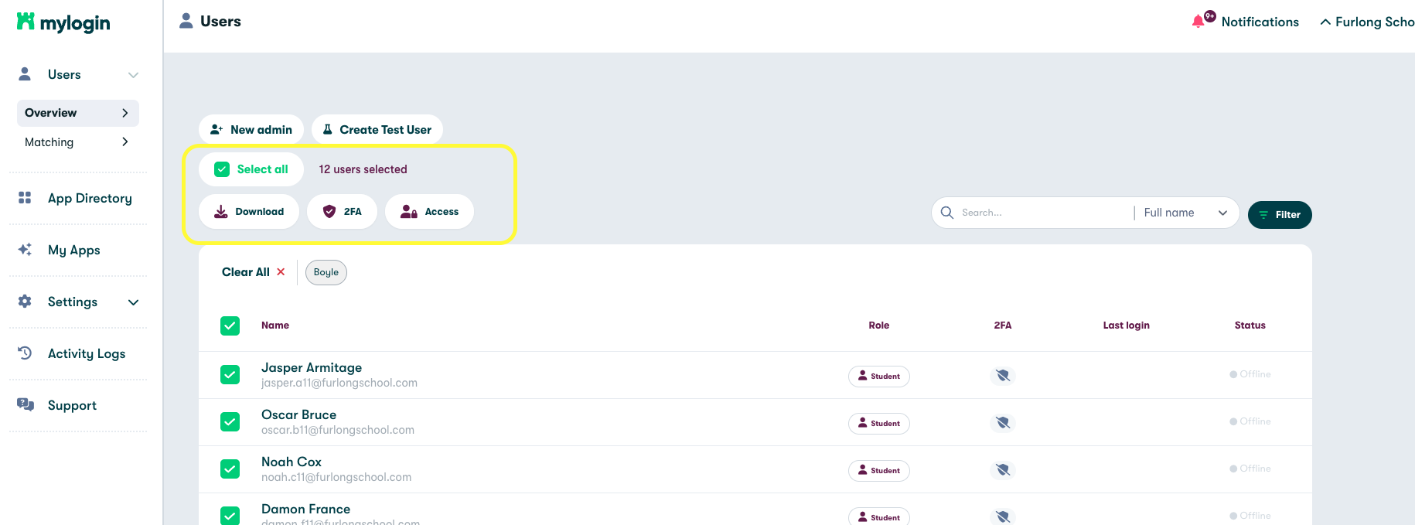Click the New admin button

[251, 130]
